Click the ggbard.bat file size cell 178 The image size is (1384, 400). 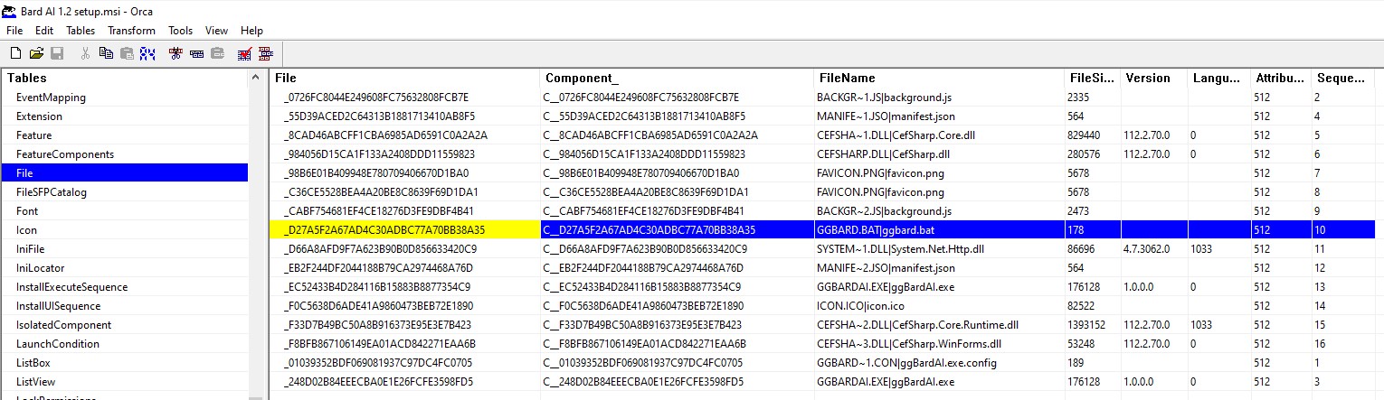point(1076,230)
